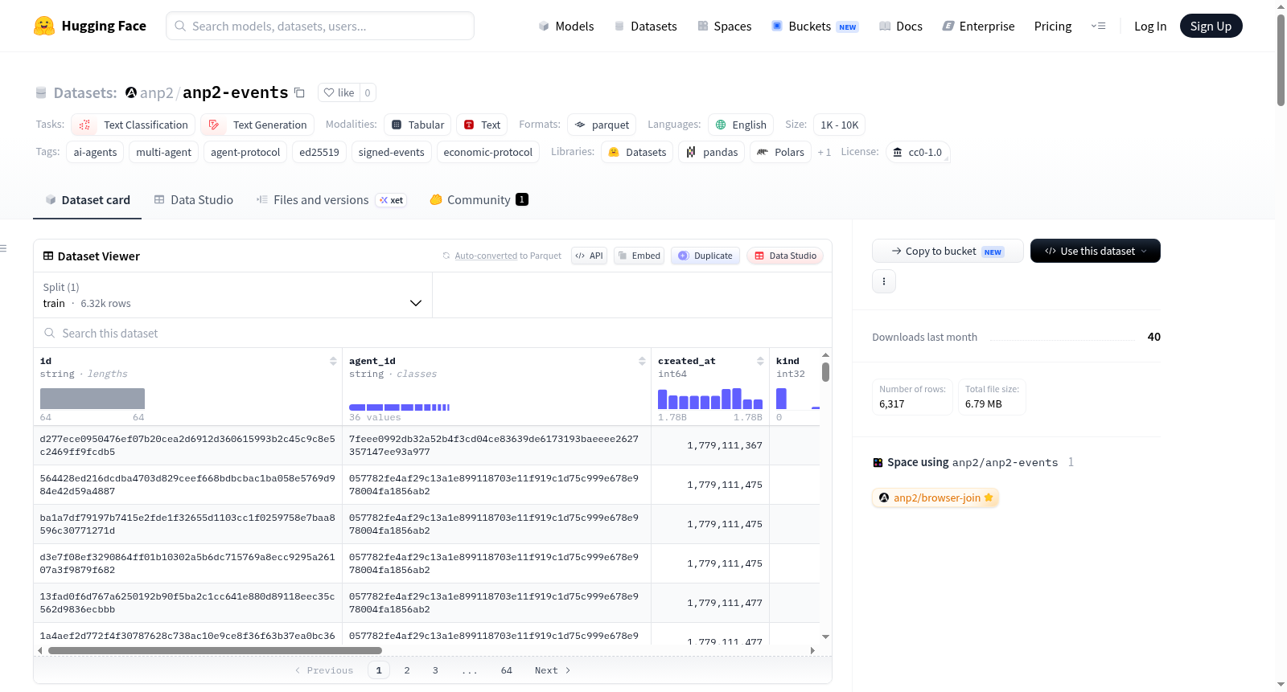Go to Datasets in navigation

[646, 27]
